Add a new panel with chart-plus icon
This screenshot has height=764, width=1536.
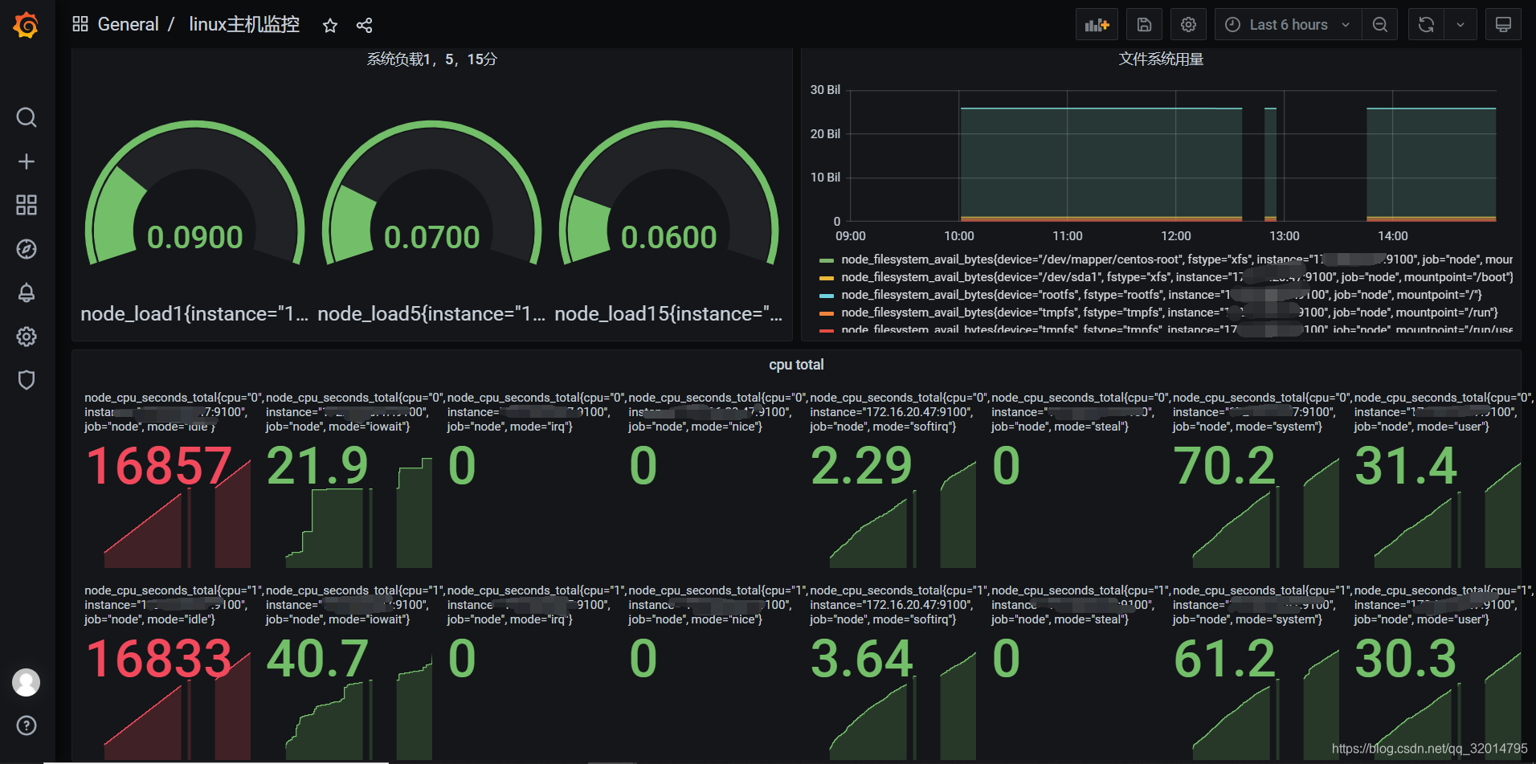tap(1097, 25)
